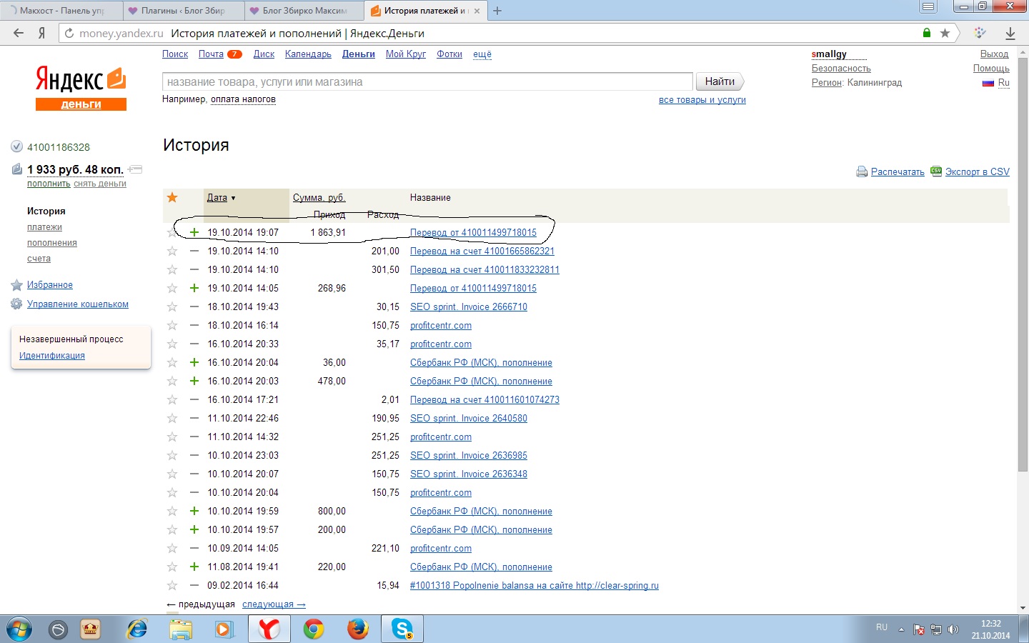The image size is (1029, 643).
Task: Click the volume icon in system tray
Action: tap(953, 629)
